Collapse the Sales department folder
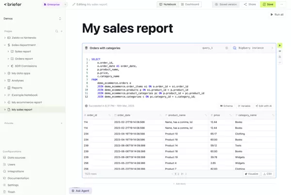This screenshot has width=291, height=195. click(5, 45)
